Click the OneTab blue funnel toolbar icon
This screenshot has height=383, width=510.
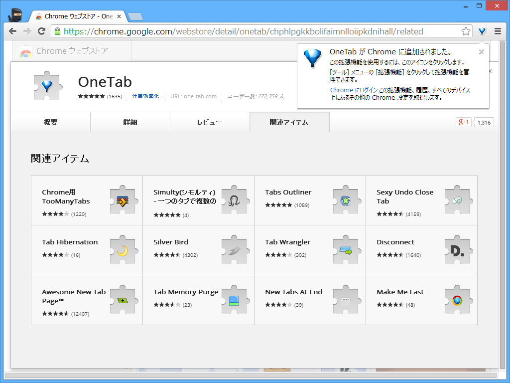click(x=481, y=31)
